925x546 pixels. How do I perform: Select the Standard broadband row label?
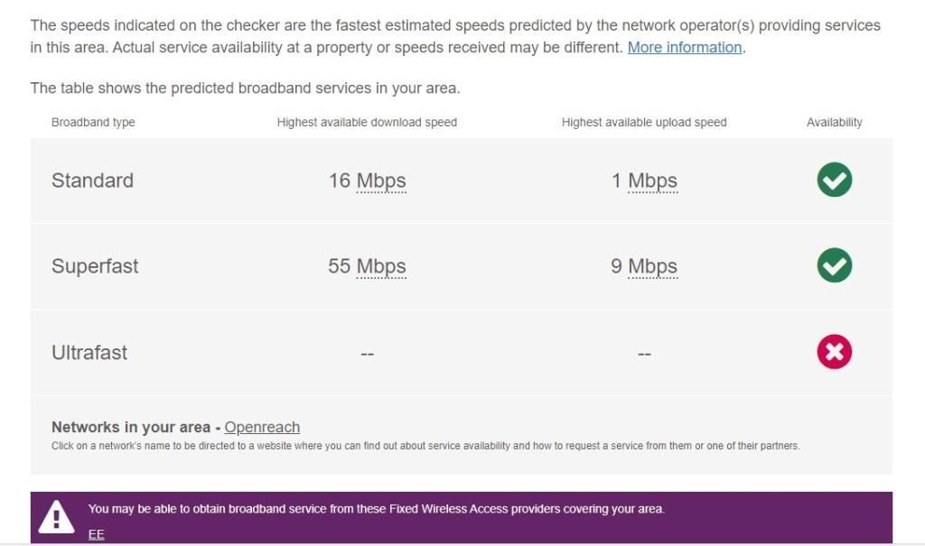tap(92, 180)
